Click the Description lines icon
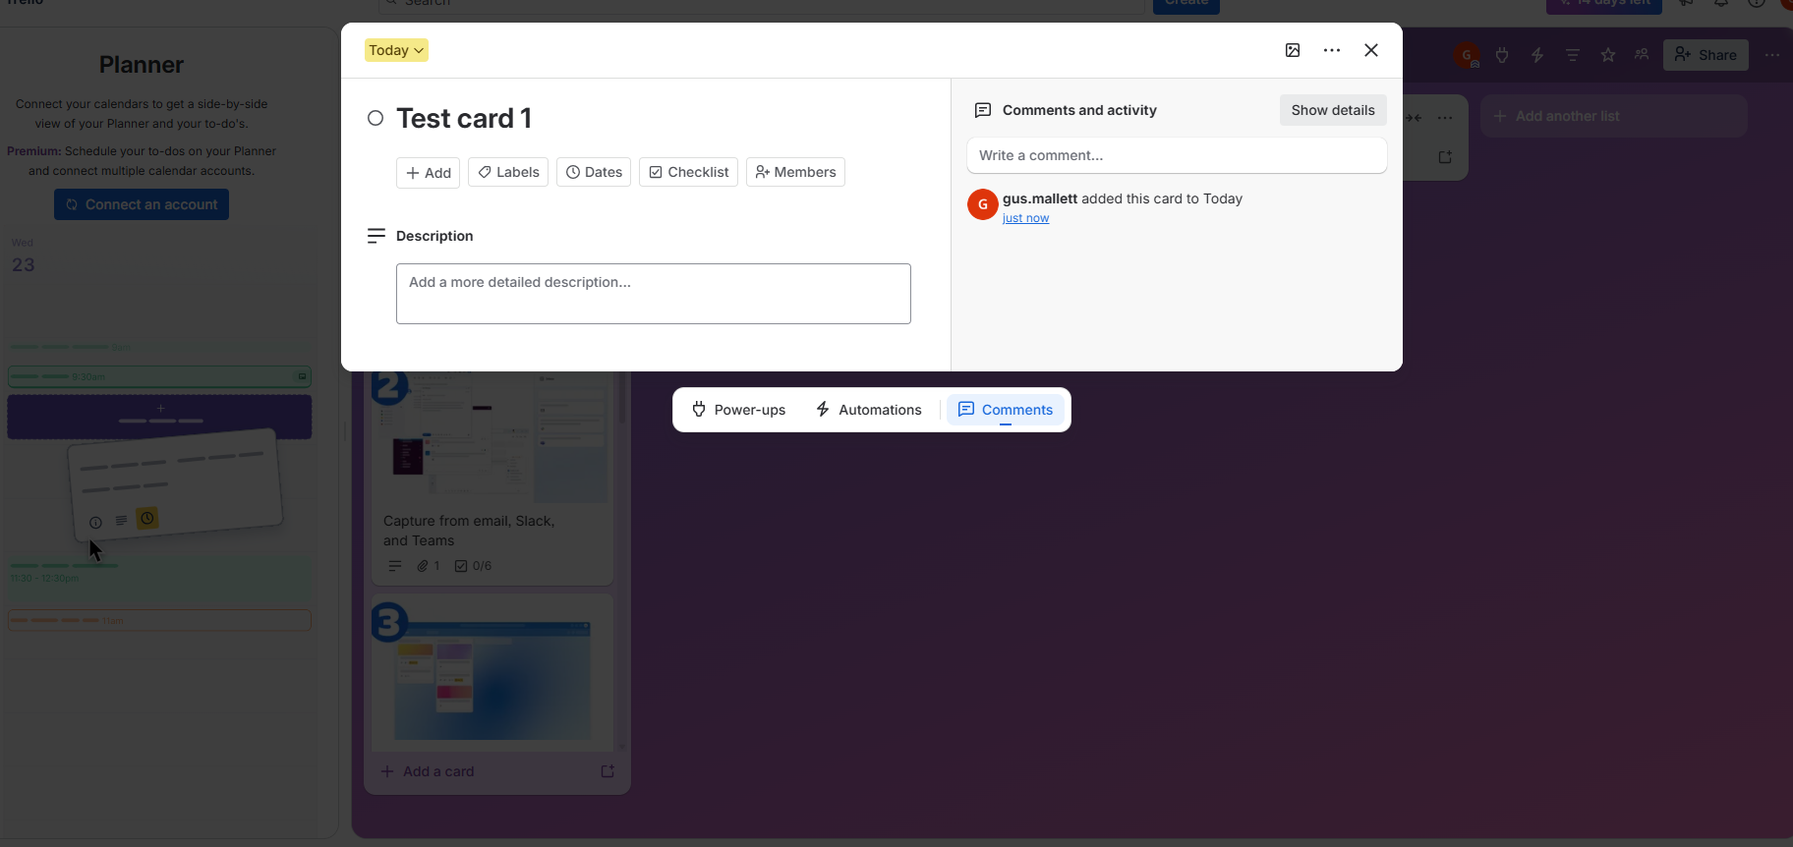1793x847 pixels. [376, 236]
